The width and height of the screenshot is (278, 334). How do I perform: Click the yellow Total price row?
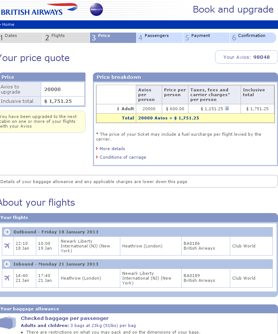[185, 118]
